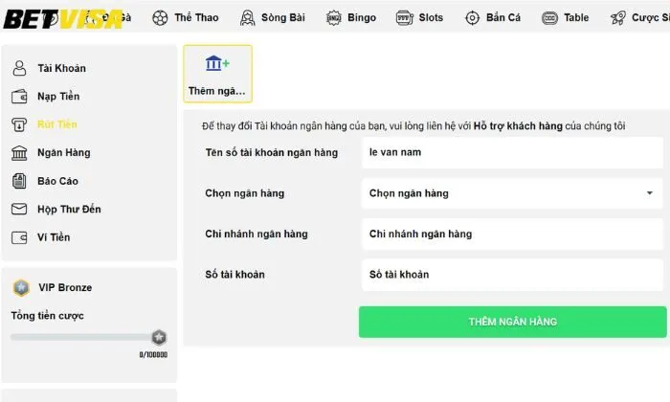Select Bingo in the top navigation
The image size is (670, 402).
tap(351, 17)
